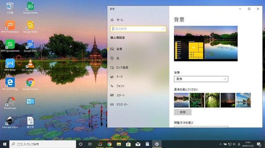Select 背景 in settings sidebar

click(x=138, y=49)
